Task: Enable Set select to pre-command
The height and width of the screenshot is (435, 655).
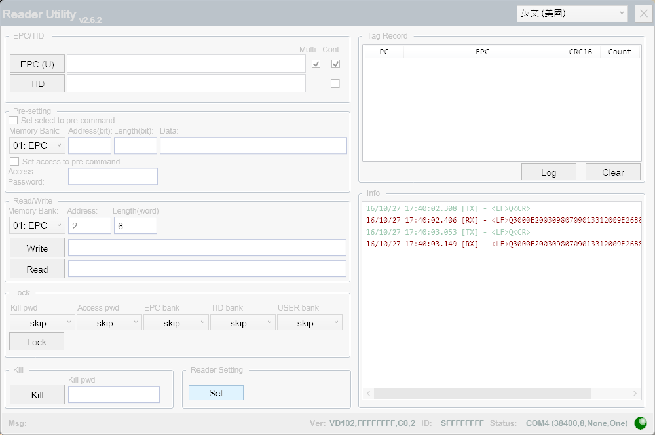Action: (x=13, y=121)
